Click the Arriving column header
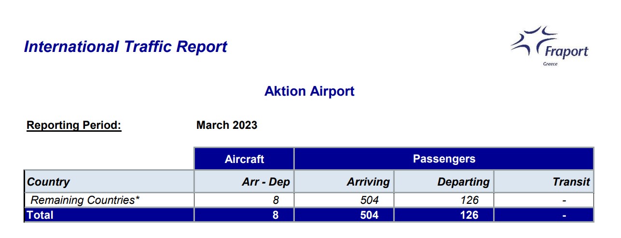This screenshot has width=621, height=238. tap(344, 182)
